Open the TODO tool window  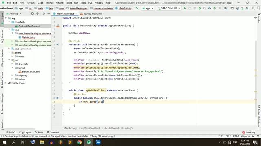pos(11,133)
